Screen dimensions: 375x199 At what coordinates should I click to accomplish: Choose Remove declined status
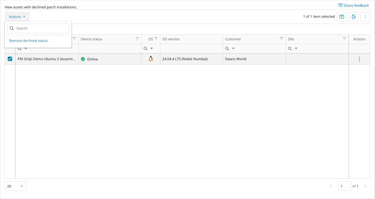click(x=28, y=41)
